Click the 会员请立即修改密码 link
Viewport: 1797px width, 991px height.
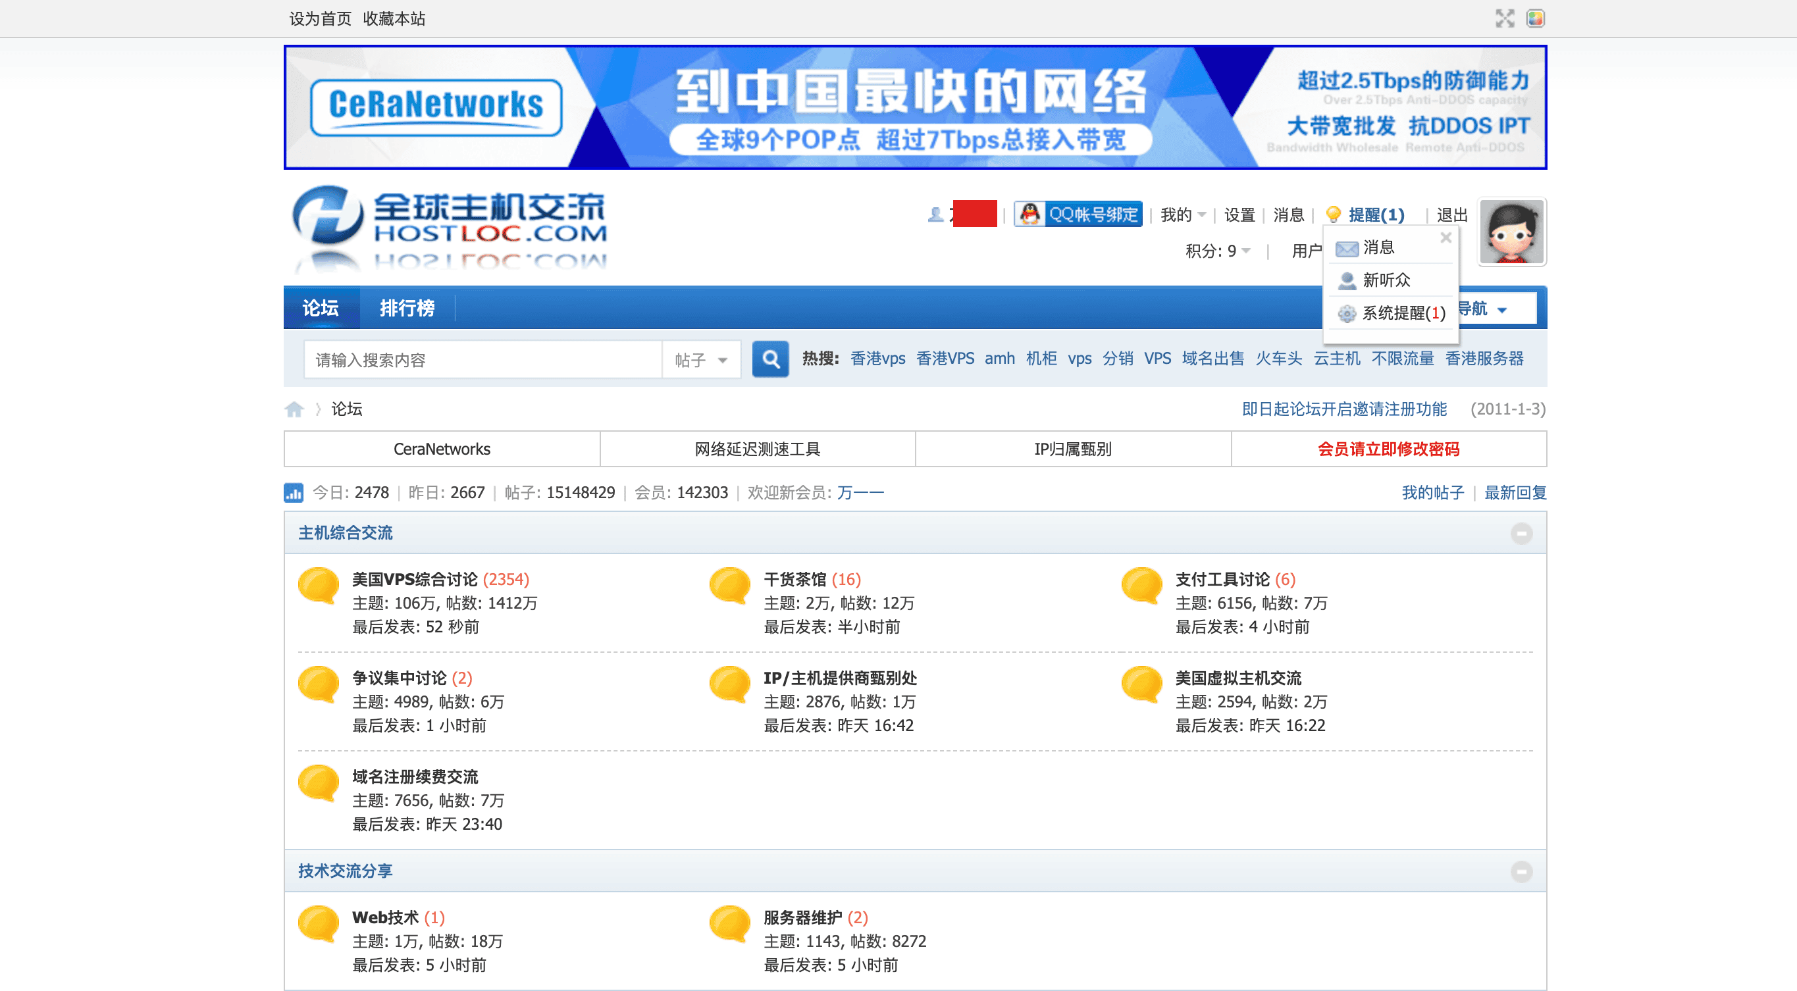pos(1388,449)
